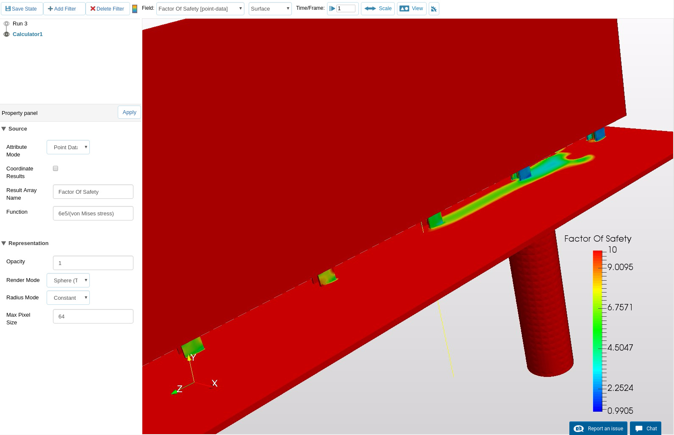Change the Surface representation dropdown
Viewport: 674px width, 435px height.
tap(270, 8)
